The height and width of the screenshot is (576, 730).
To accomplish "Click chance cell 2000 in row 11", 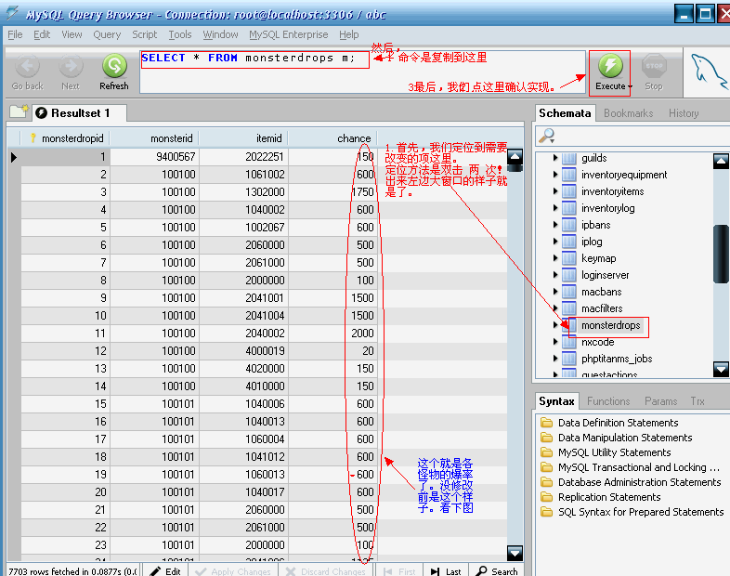I will (332, 334).
